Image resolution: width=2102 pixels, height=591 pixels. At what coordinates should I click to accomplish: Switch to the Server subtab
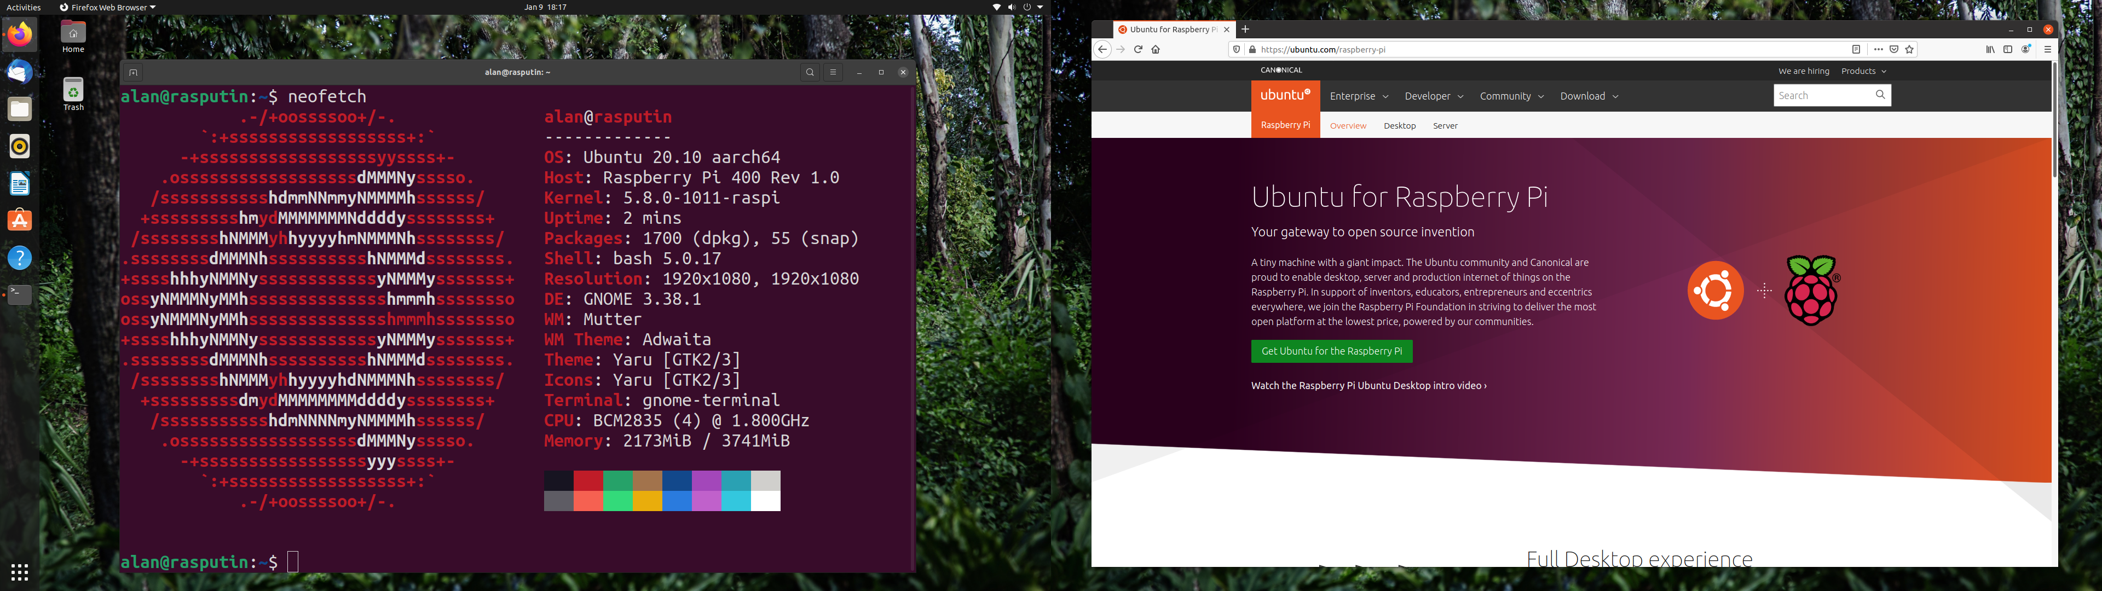pos(1445,126)
